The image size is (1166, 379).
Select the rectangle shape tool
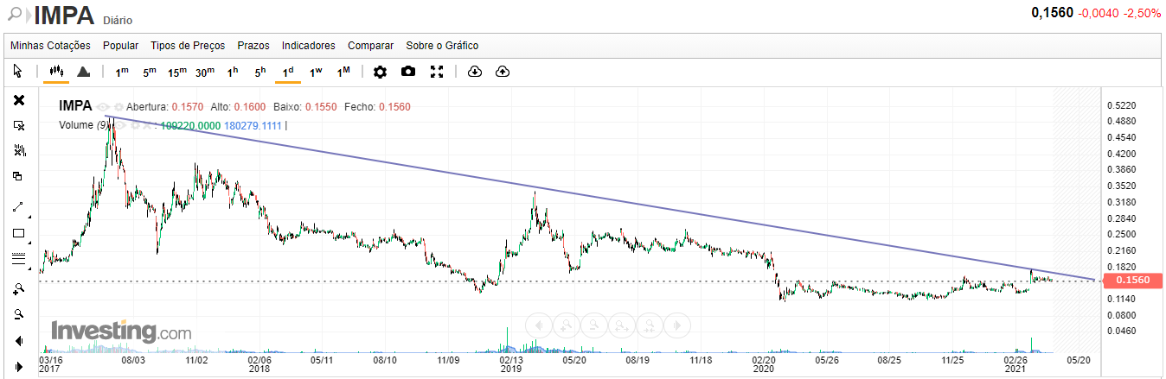18,233
